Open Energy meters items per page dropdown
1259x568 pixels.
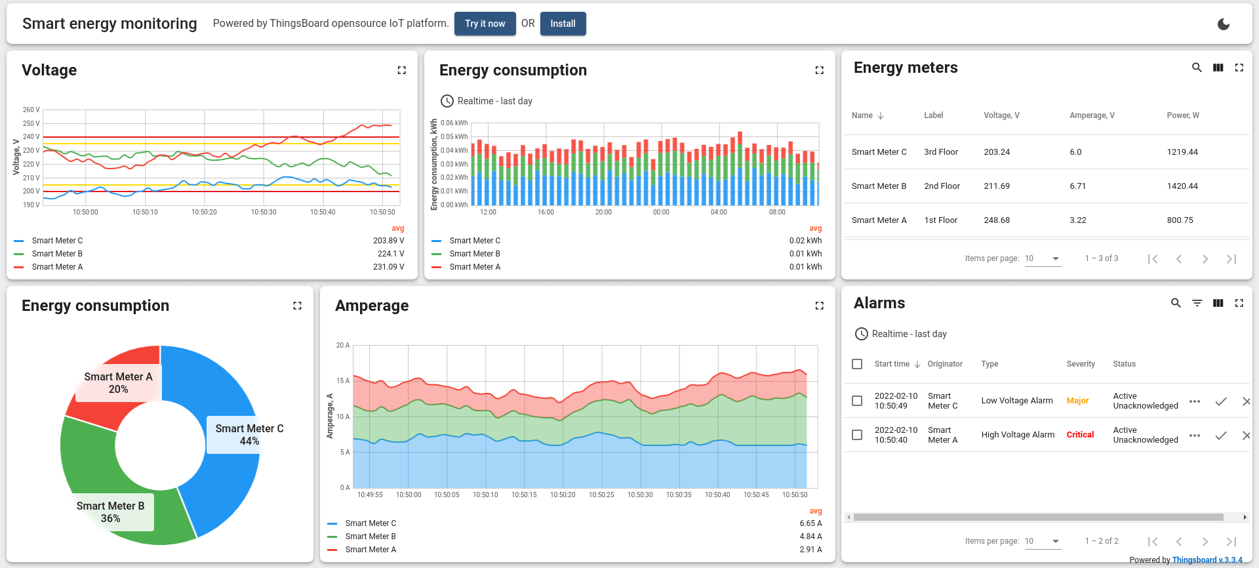1043,258
